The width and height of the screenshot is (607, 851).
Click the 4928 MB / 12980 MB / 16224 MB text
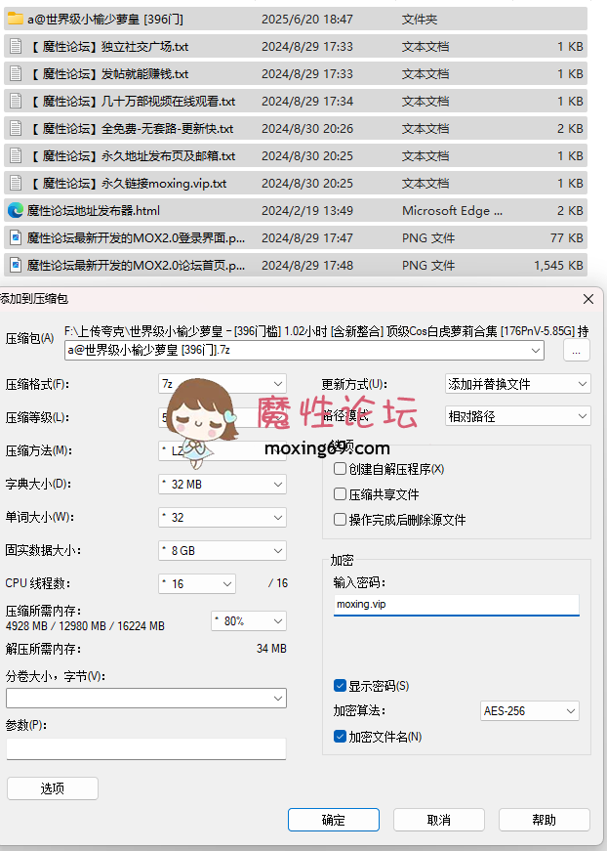click(x=85, y=625)
